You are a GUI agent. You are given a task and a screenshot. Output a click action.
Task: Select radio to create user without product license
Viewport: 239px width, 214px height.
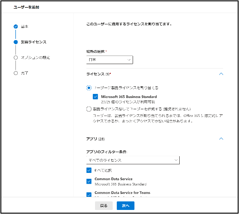coord(89,109)
